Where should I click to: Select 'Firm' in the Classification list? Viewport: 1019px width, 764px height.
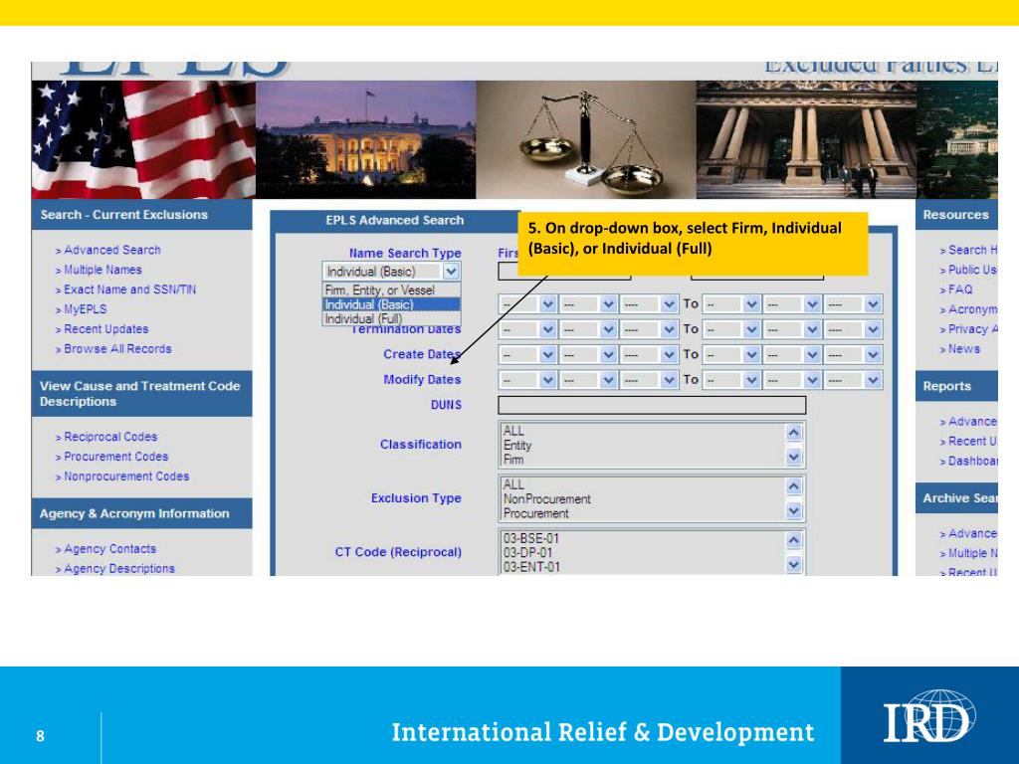point(513,460)
